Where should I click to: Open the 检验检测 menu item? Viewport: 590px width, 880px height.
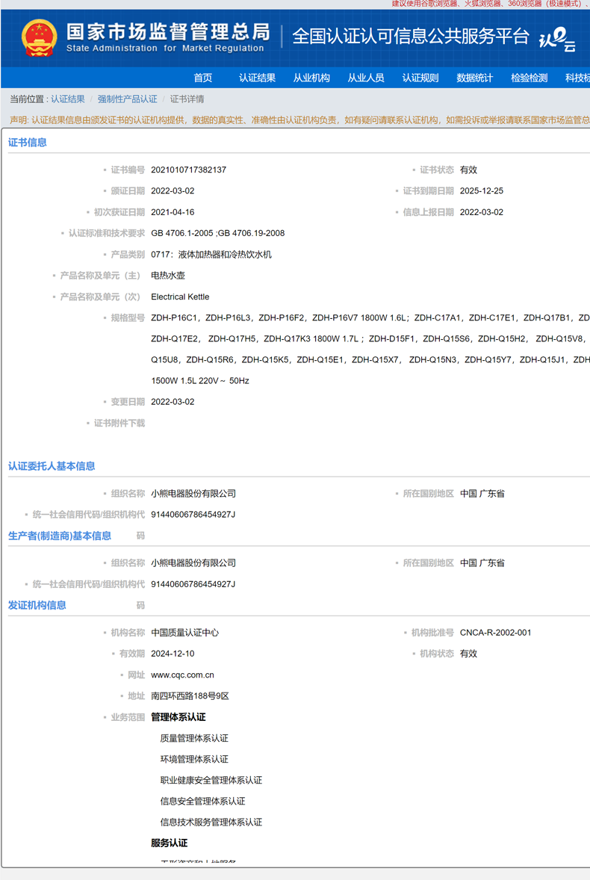click(529, 78)
